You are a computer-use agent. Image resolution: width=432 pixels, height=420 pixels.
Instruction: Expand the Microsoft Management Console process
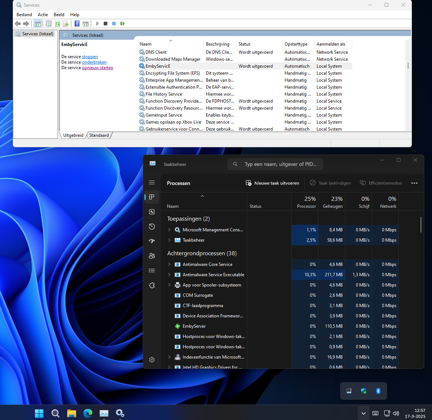click(169, 230)
